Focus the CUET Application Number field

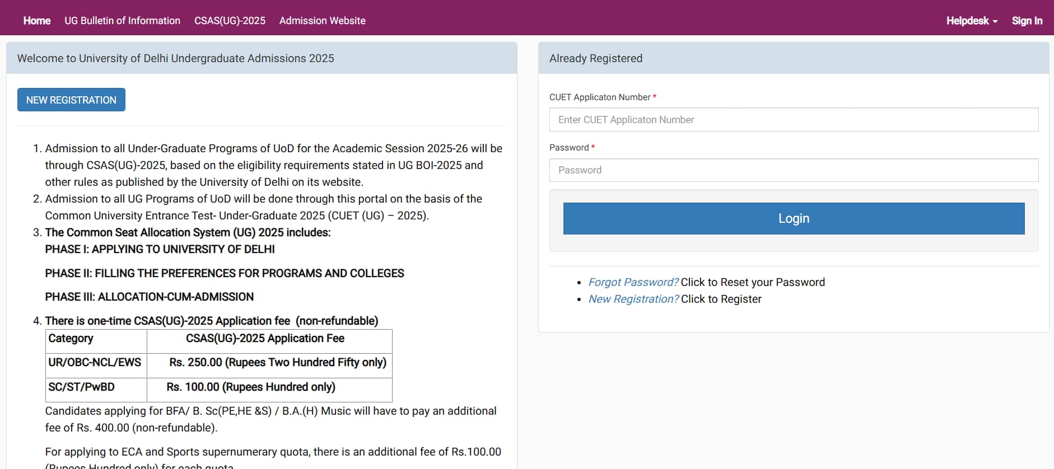click(794, 120)
